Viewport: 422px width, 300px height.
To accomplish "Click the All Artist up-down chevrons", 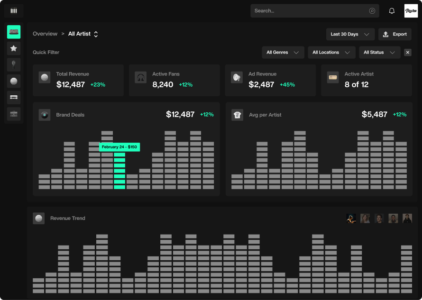I will (96, 34).
